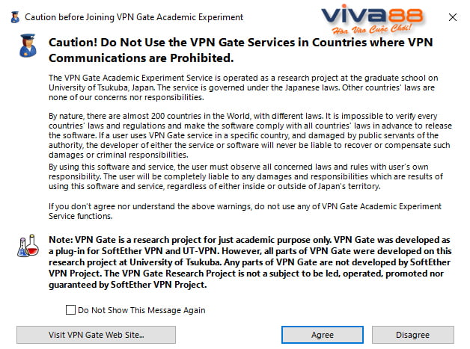The height and width of the screenshot is (349, 470).
Task: Tick the Do Not Show This Message Again checkbox
Action: (70, 310)
